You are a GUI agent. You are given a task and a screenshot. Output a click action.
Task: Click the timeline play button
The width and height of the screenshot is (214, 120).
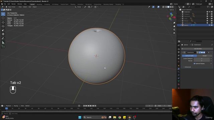click(x=91, y=106)
